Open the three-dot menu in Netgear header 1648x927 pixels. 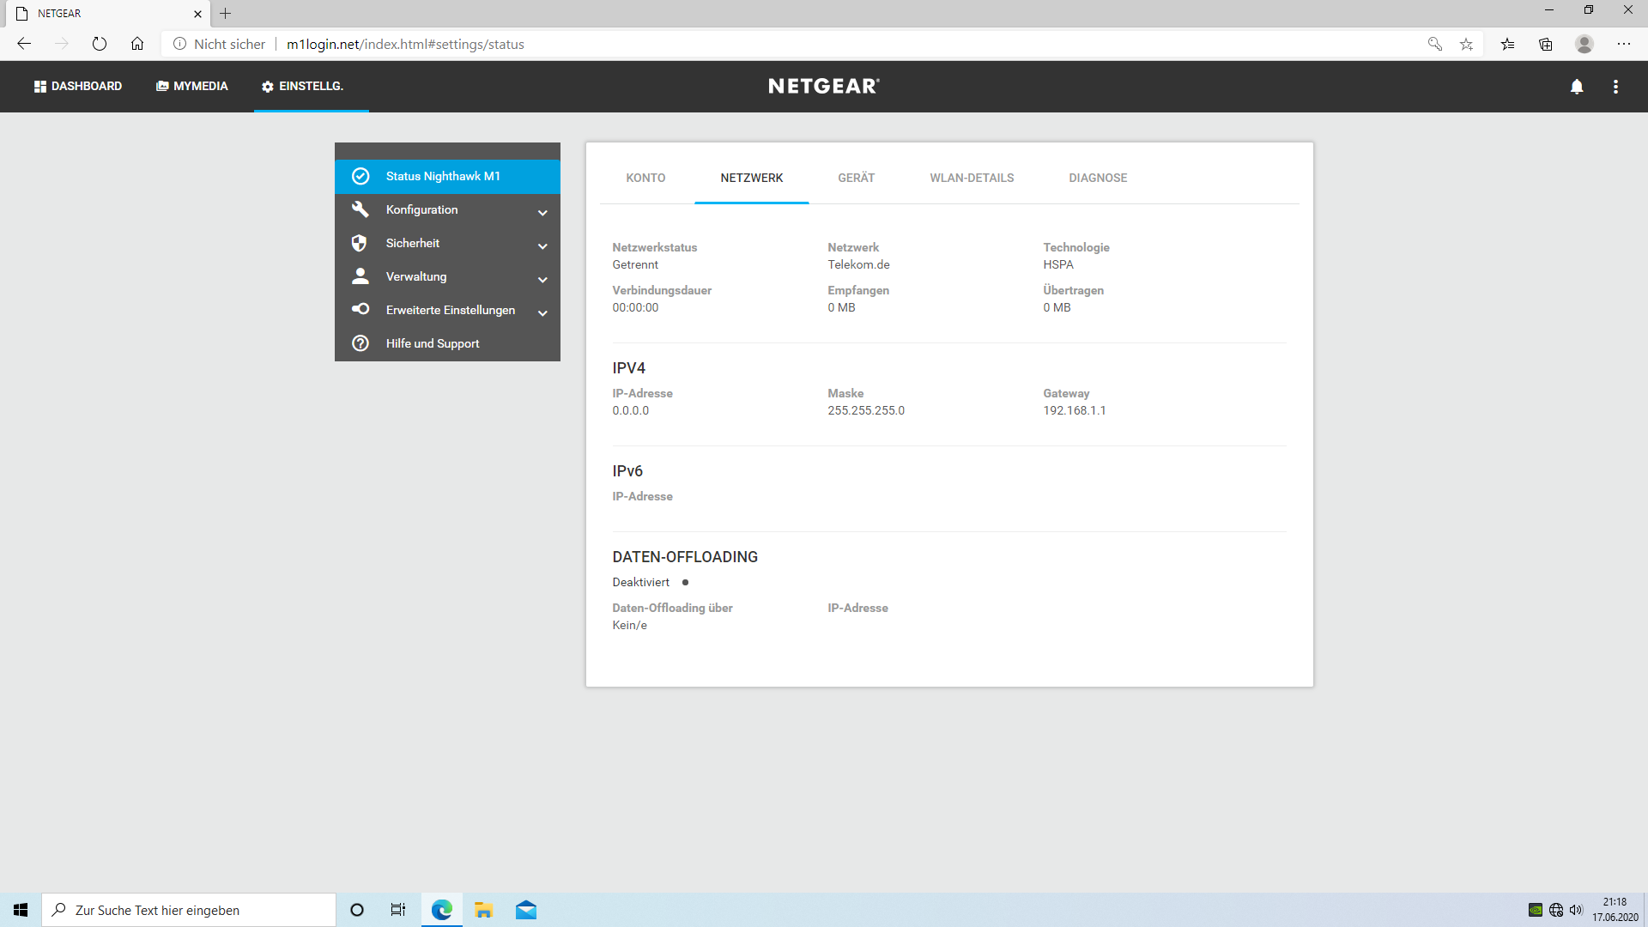pyautogui.click(x=1615, y=87)
